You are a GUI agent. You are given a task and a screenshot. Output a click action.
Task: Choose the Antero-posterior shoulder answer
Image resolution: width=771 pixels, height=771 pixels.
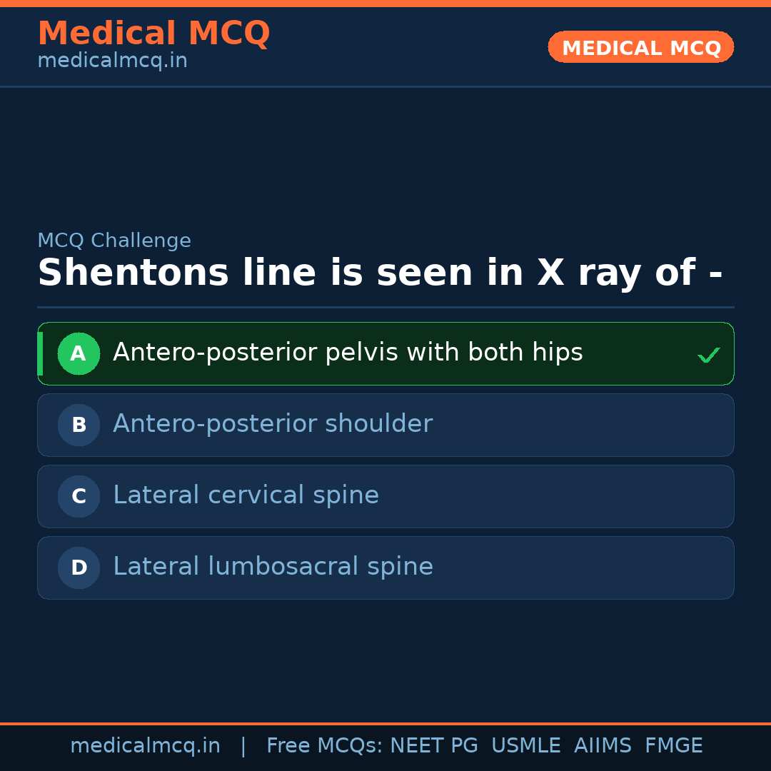(x=273, y=424)
